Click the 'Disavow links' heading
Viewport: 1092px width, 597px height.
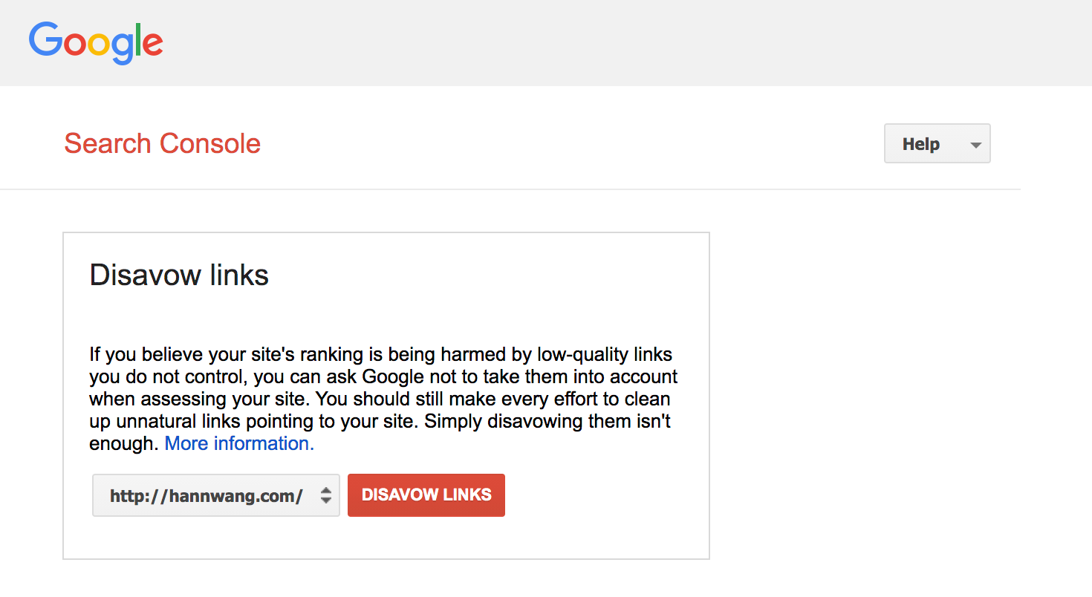click(x=179, y=275)
